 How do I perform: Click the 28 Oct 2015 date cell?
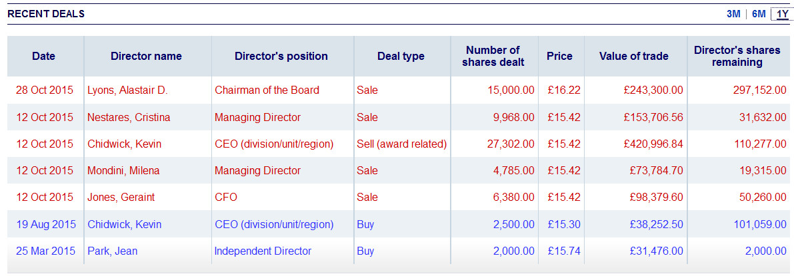pos(45,90)
